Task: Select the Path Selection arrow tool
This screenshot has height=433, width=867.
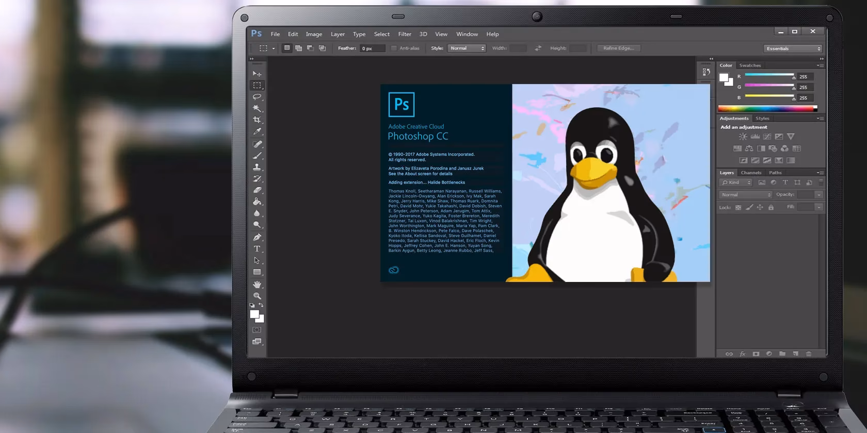Action: pyautogui.click(x=257, y=260)
